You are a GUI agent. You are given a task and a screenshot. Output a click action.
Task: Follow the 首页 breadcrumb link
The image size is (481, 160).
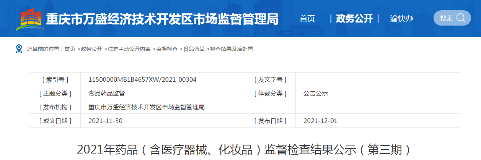(70, 49)
